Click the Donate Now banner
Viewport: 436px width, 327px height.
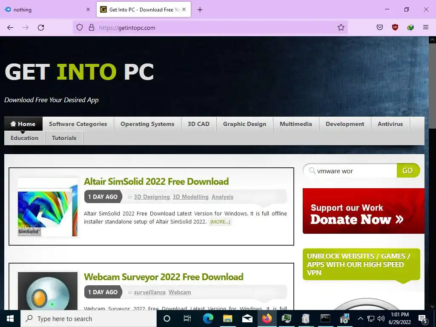[364, 211]
